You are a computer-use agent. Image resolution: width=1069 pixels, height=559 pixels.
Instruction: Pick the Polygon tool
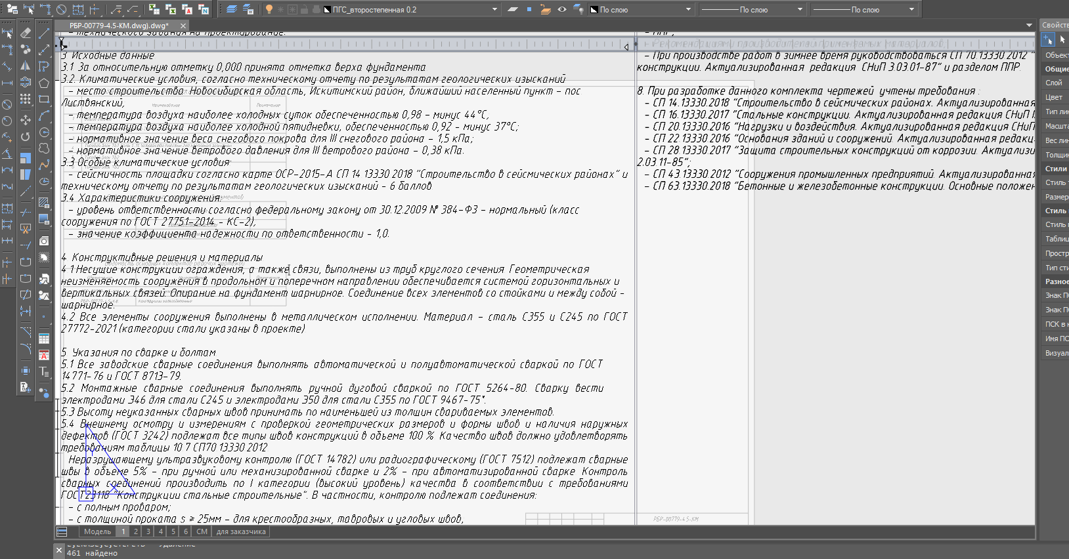(x=44, y=83)
